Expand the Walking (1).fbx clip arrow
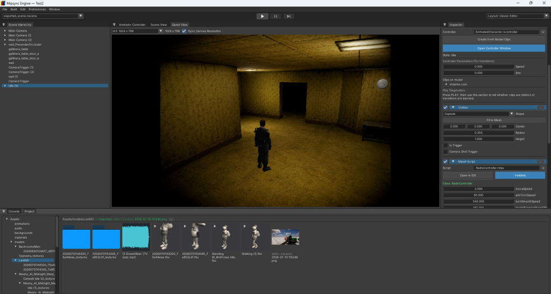551x294 pixels. pos(245,226)
